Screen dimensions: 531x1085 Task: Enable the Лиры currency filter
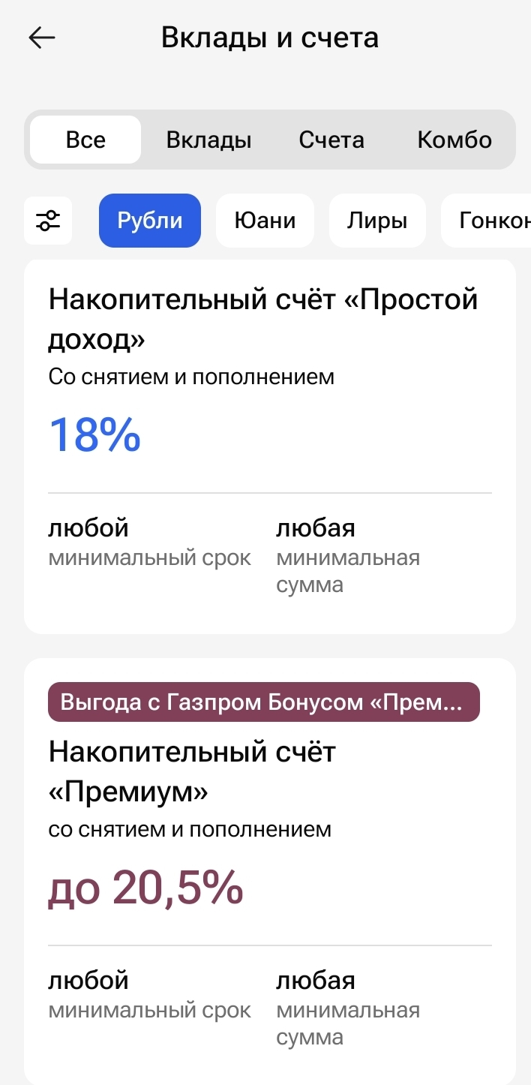tap(377, 221)
